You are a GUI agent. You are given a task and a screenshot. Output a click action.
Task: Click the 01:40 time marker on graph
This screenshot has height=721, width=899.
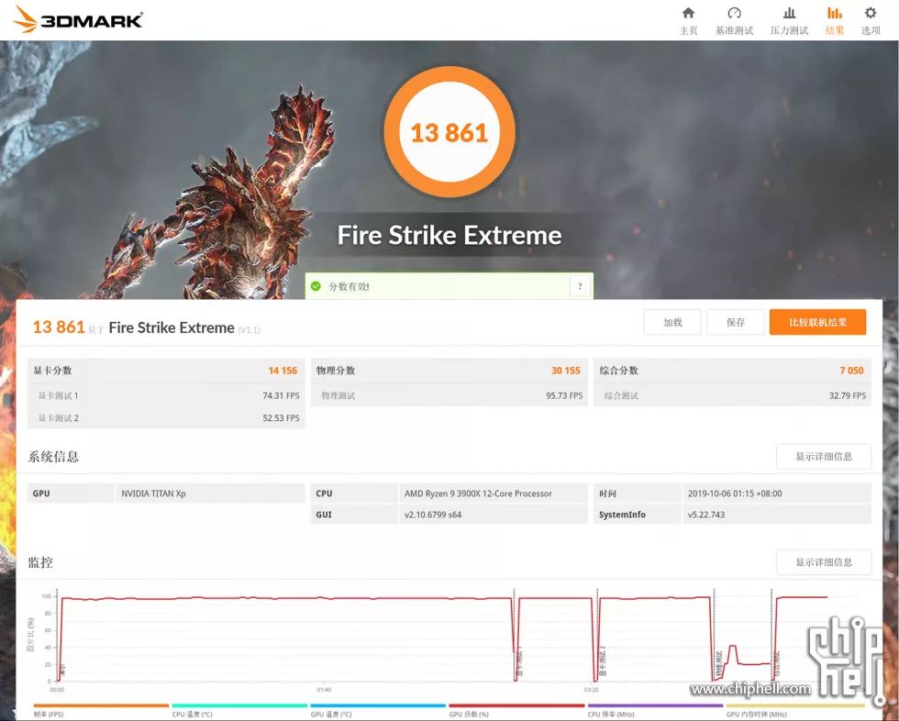tap(324, 690)
